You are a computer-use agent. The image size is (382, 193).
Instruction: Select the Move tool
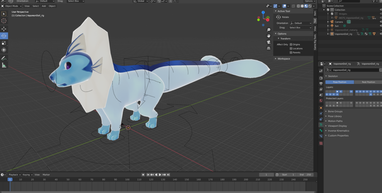[x=4, y=29]
